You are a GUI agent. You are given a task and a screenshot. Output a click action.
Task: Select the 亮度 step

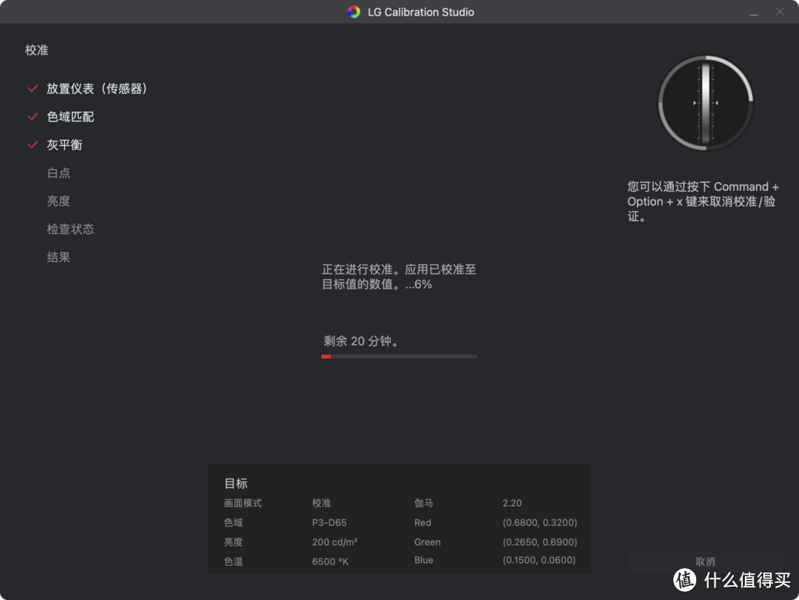coord(58,200)
